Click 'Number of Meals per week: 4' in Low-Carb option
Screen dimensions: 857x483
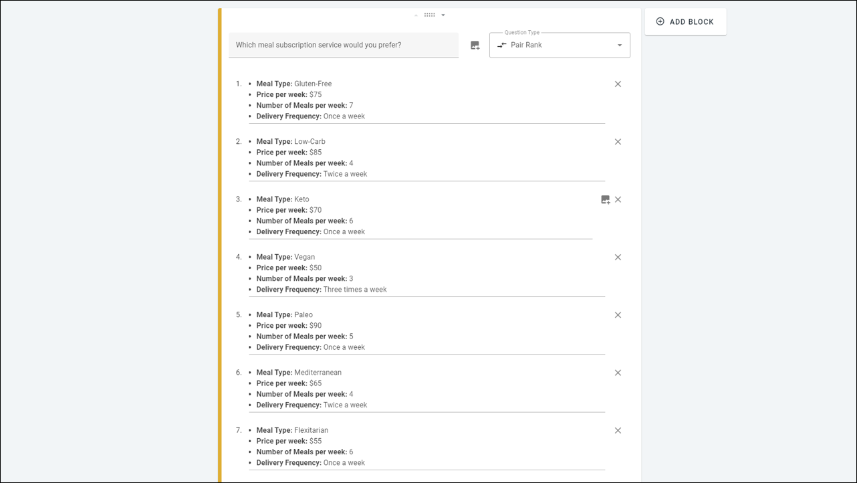tap(305, 163)
